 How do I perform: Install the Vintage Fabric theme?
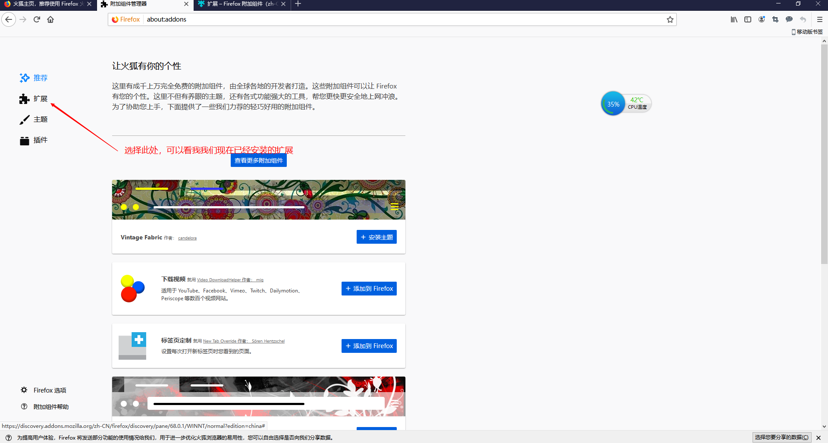pos(376,237)
